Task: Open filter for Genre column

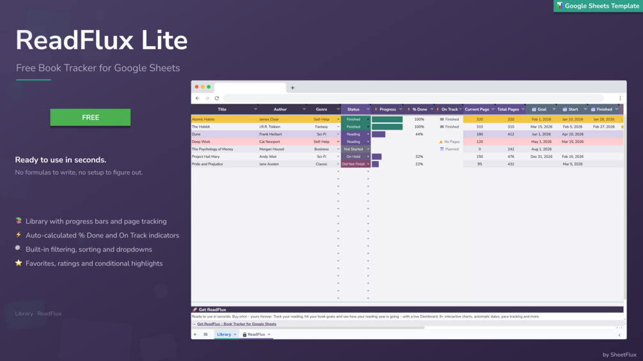Action: [338, 109]
